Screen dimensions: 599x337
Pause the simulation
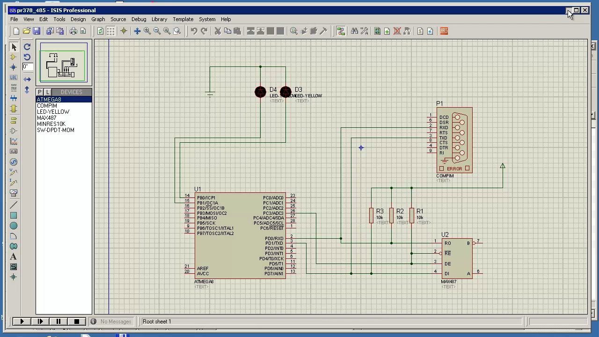click(x=58, y=322)
